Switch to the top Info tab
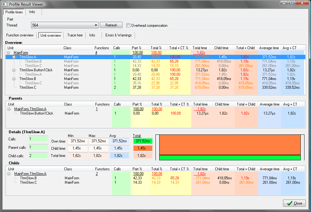Image resolution: width=311 pixels, height=212 pixels. pyautogui.click(x=32, y=12)
